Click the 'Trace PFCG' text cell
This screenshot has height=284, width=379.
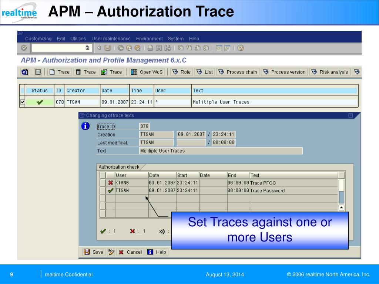(294, 183)
